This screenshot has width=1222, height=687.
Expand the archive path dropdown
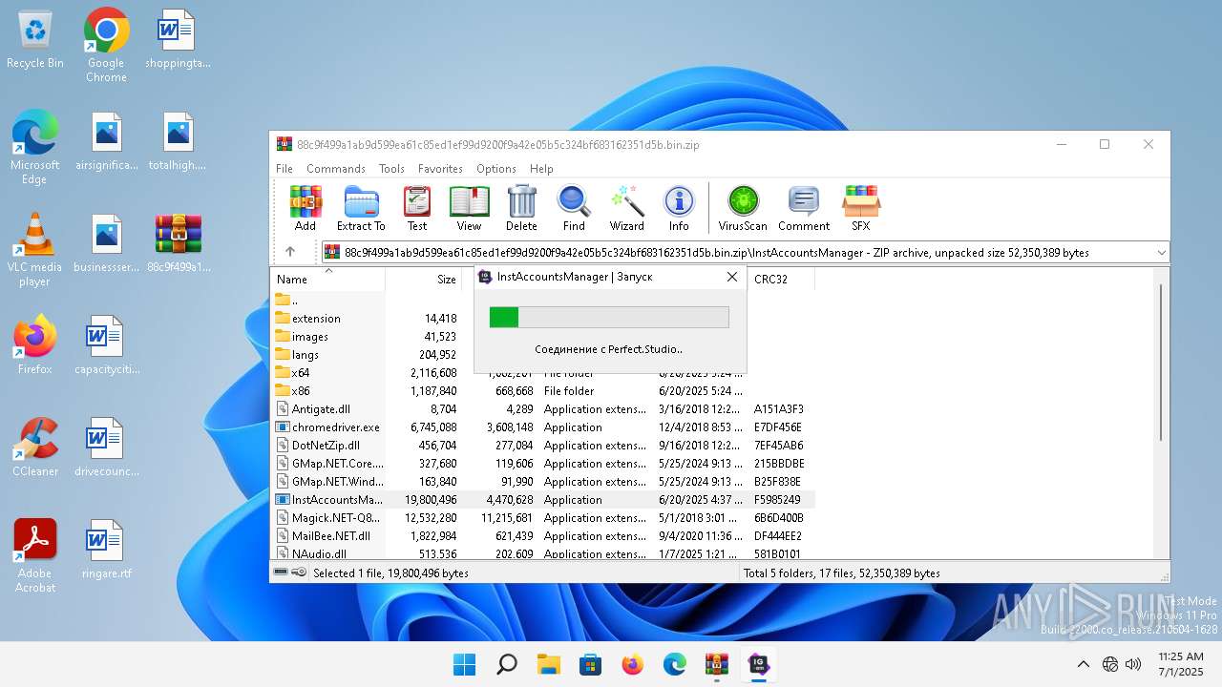point(1161,253)
